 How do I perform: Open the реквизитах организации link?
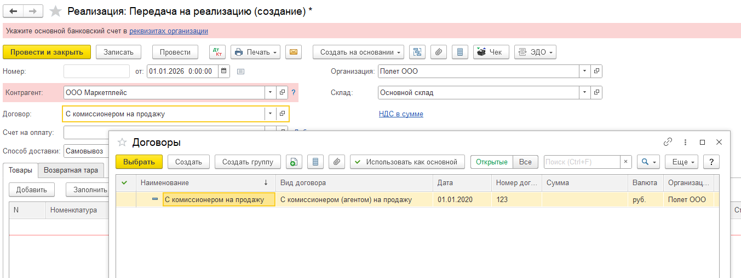pos(168,31)
